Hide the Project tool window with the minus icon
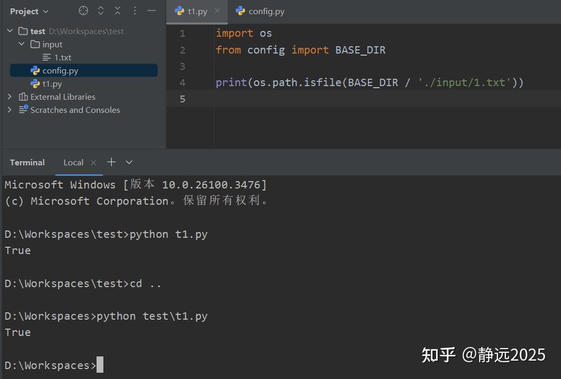Image resolution: width=561 pixels, height=379 pixels. click(151, 10)
